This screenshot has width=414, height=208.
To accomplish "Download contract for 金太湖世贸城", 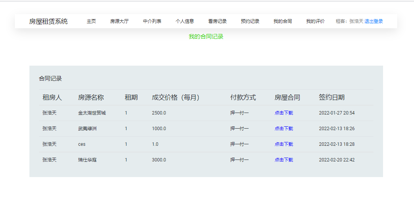I will coord(284,113).
